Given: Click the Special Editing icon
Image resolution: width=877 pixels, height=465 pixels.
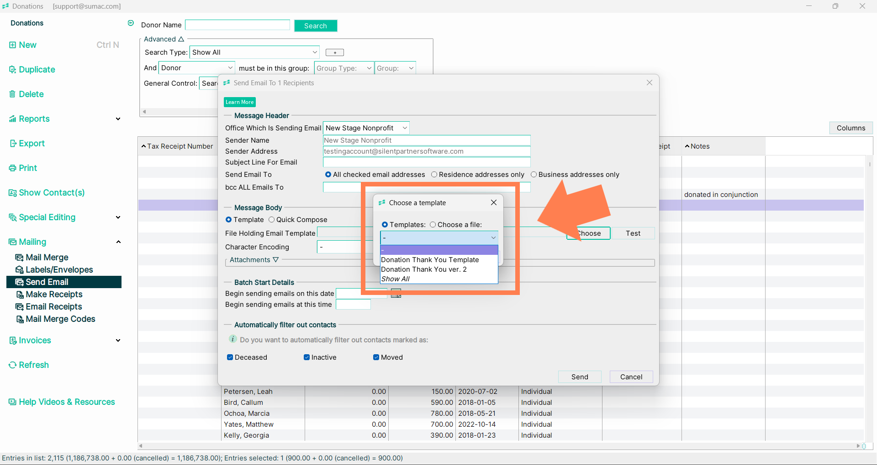Looking at the screenshot, I should pyautogui.click(x=12, y=217).
